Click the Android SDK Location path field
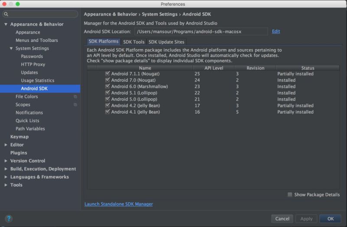This screenshot has width=347, height=227. [x=201, y=31]
